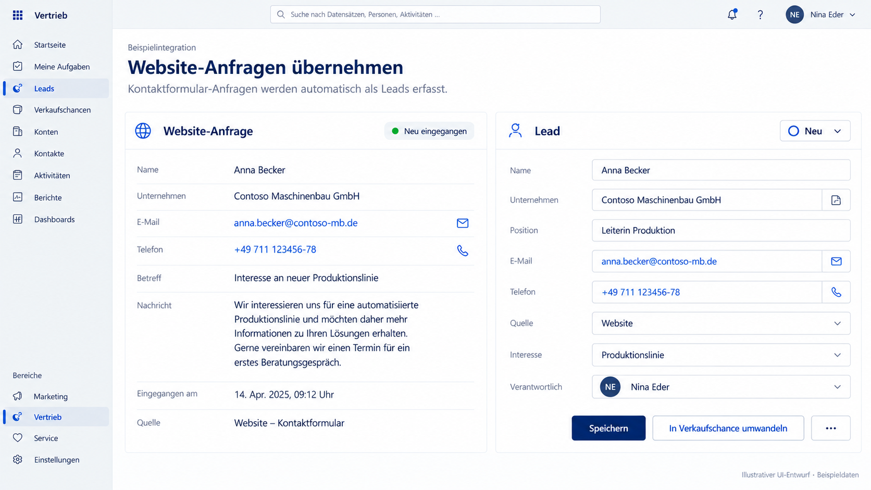Click the anna.becker@contoso-mb.de link in Website-Anfrage
871x490 pixels.
pyautogui.click(x=296, y=223)
